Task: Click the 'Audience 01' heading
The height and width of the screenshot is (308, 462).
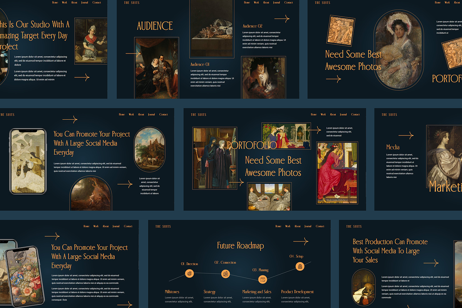Action: coord(200,64)
